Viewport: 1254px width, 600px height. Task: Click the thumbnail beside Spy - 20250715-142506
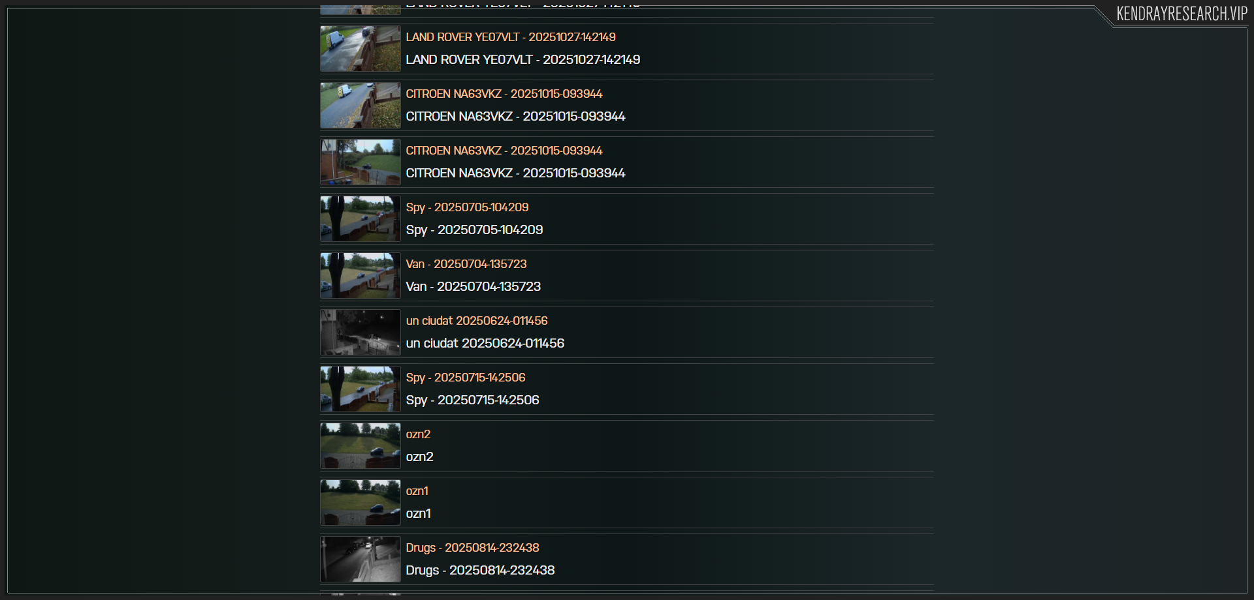[x=361, y=389]
